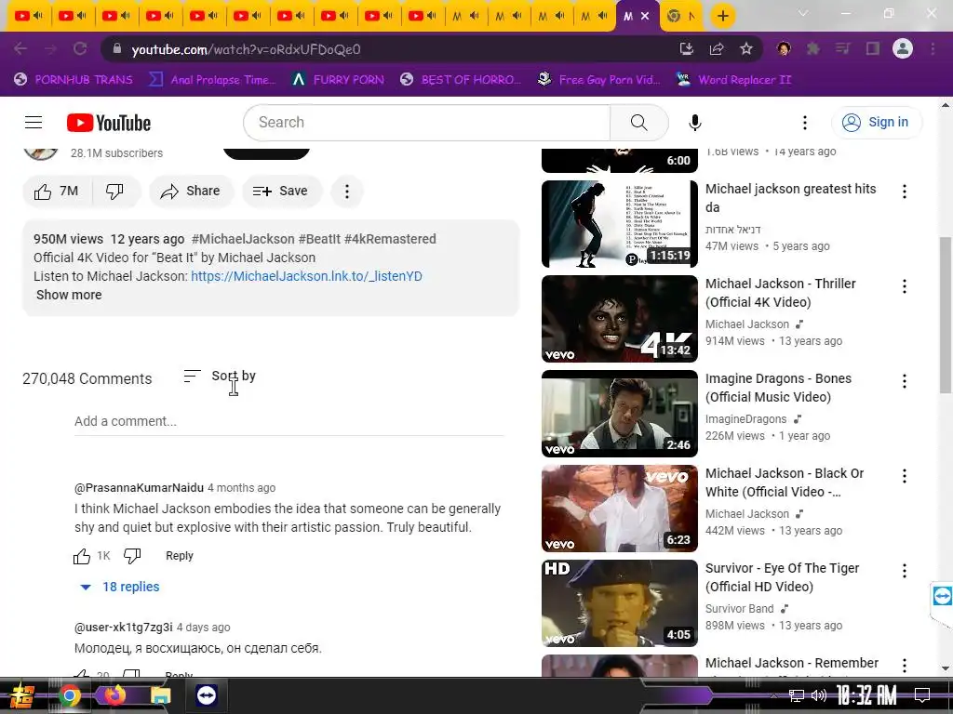Open media controls in browser toolbar
This screenshot has height=714, width=953.
click(843, 48)
